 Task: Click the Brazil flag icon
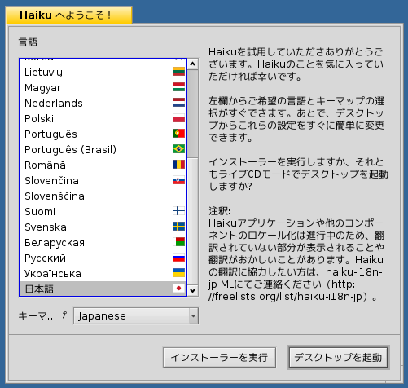[x=178, y=149]
